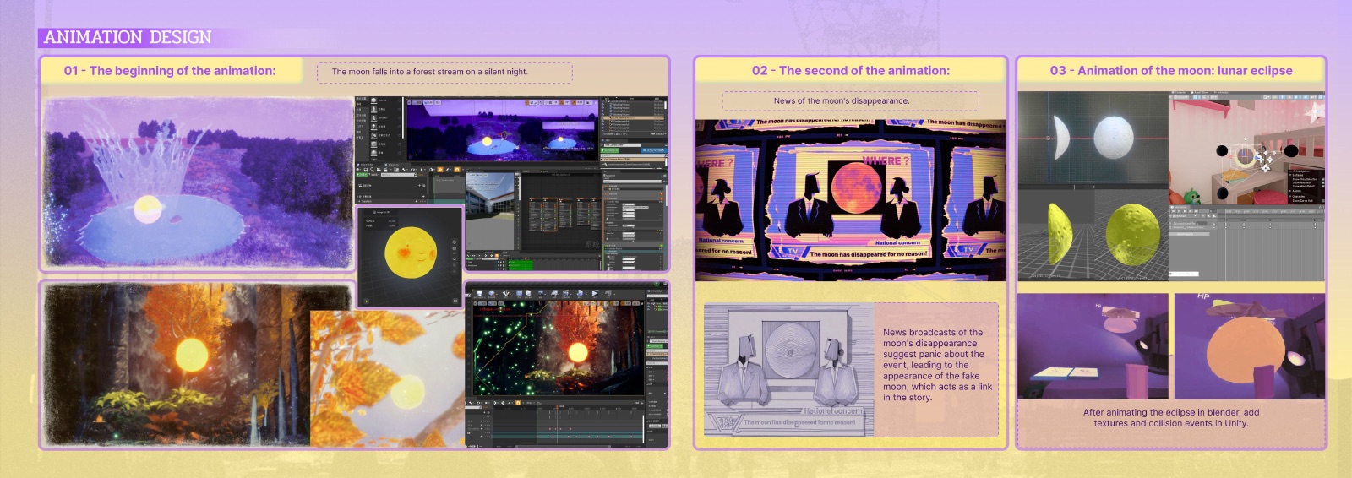Click heading '02 - The second of the animation:'
The image size is (1352, 478).
click(851, 71)
